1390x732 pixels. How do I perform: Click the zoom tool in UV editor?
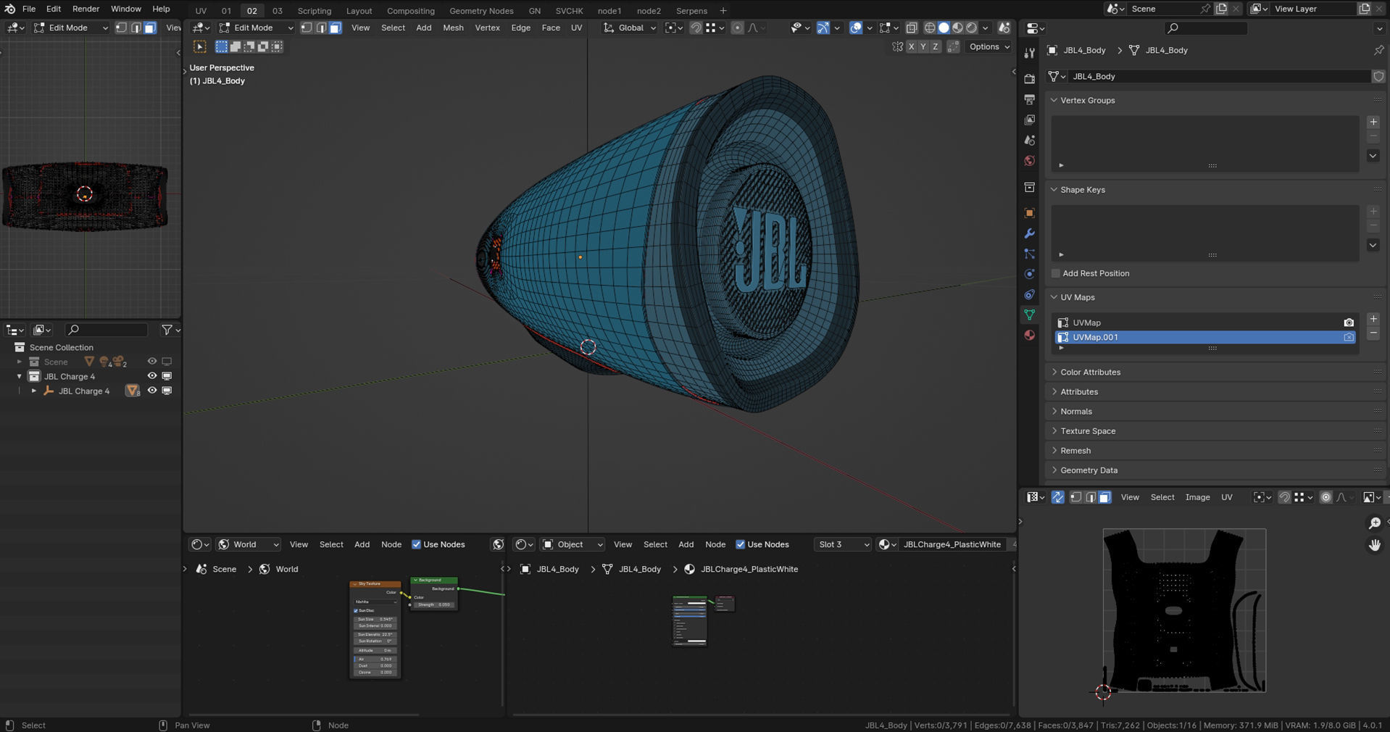(1374, 523)
